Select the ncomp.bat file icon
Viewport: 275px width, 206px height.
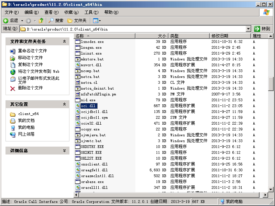(78, 71)
